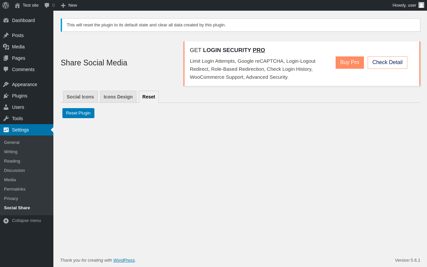Open the Plugins menu item
427x267 pixels.
(27, 96)
